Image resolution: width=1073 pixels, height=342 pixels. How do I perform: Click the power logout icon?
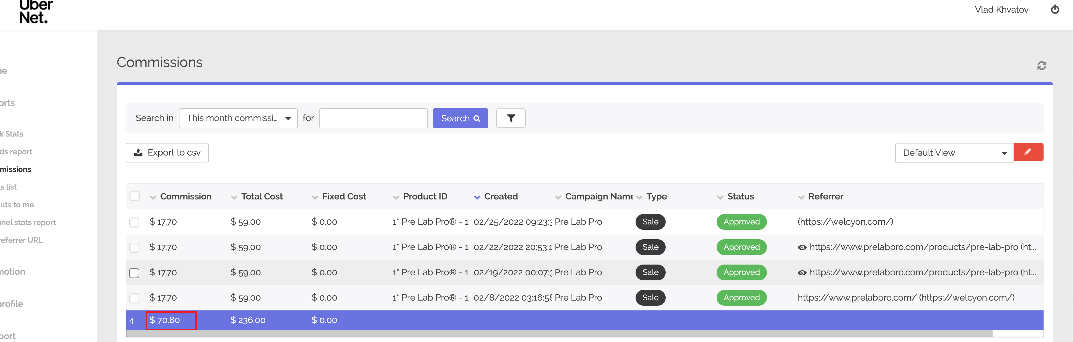pos(1055,9)
